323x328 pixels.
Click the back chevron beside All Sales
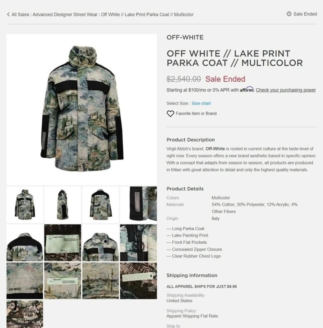tap(8, 14)
